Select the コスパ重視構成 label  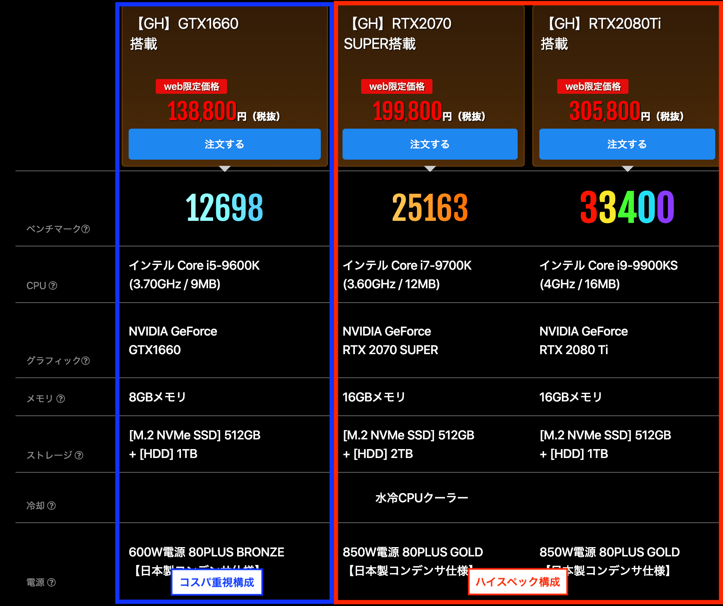[217, 582]
